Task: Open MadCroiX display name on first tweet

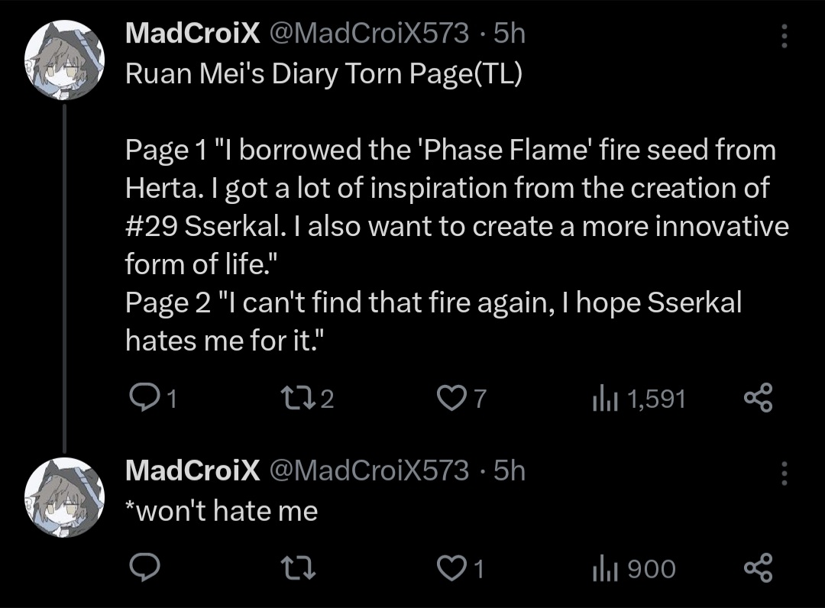Action: 192,33
